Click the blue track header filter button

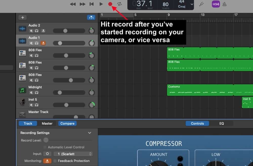pyautogui.click(x=91, y=17)
